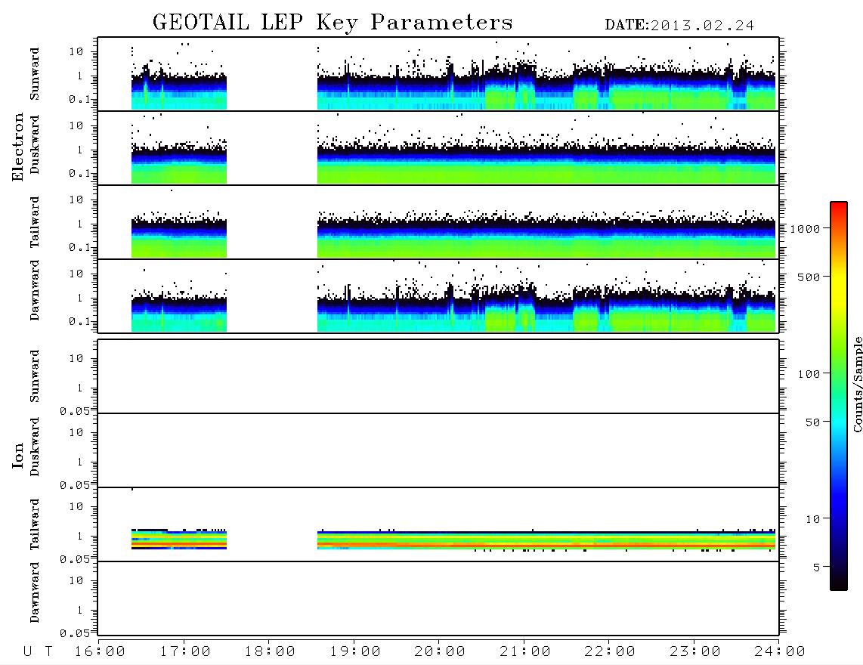
Task: Click the "1" tick of Electron Duskward panel
Action: pos(80,150)
